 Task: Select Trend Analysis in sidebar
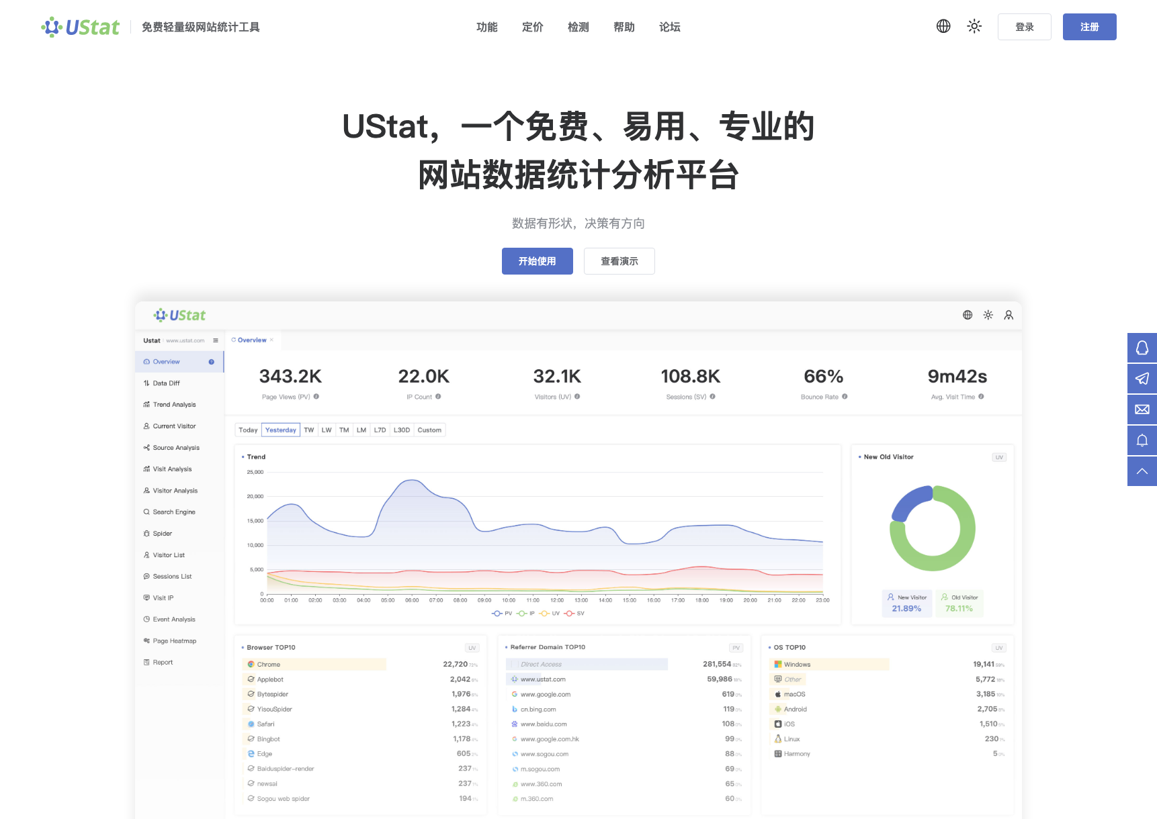(179, 405)
